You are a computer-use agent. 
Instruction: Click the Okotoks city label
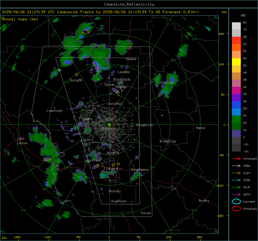click(115, 191)
